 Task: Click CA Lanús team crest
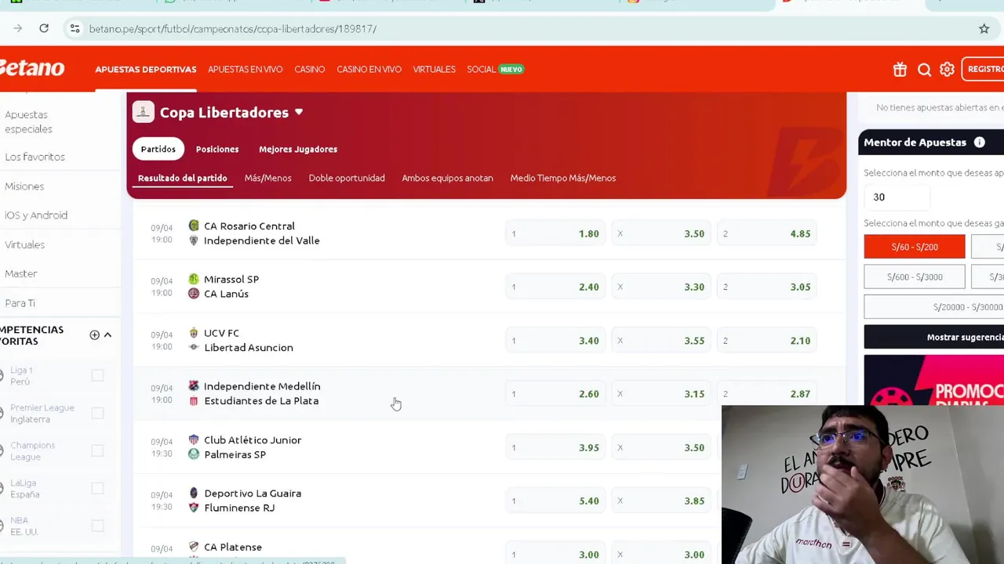[x=194, y=294]
